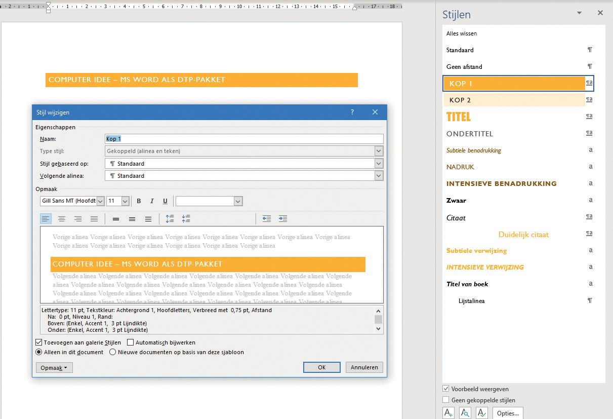Open the Stijlen pane options arrow
613x419 pixels.
tap(580, 13)
